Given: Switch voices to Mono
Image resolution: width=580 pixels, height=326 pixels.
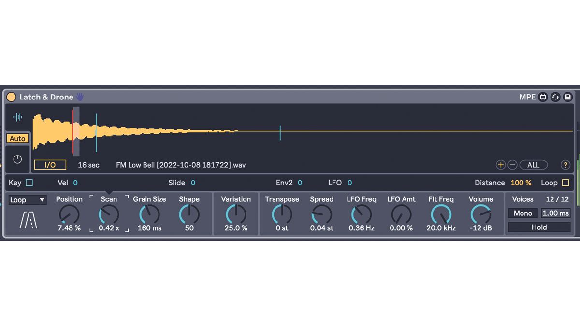Looking at the screenshot, I should (523, 213).
